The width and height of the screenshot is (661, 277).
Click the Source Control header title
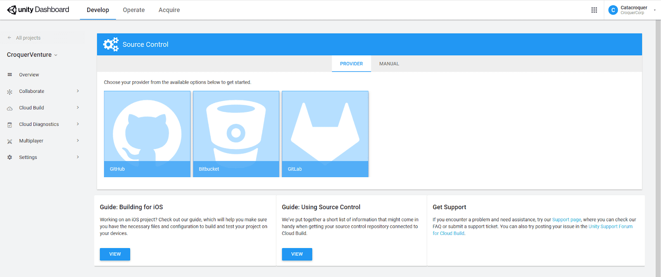click(145, 45)
